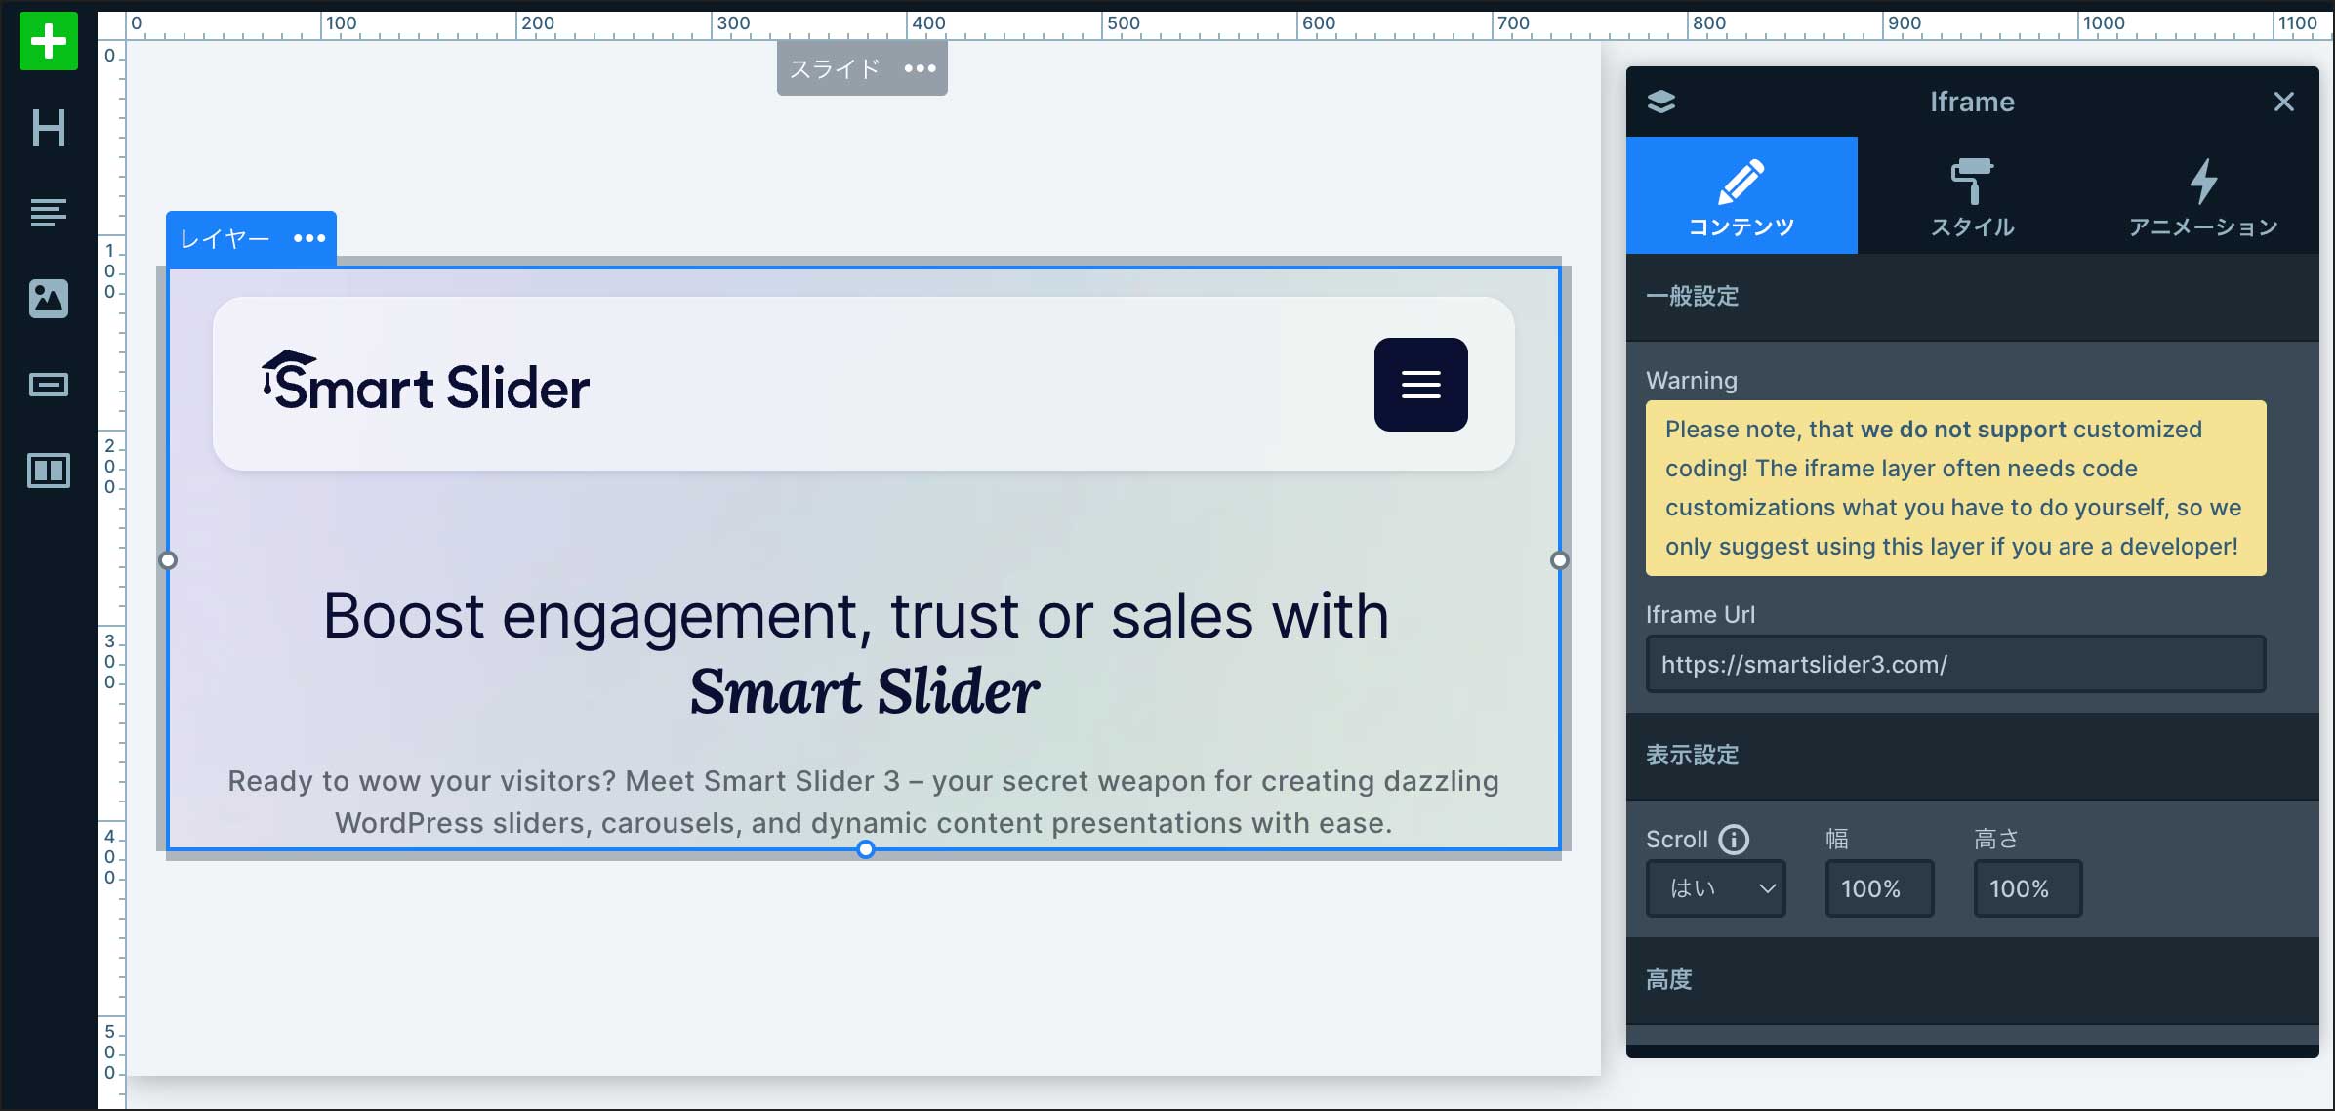2335x1111 pixels.
Task: Click the Scroll info icon
Action: (1734, 839)
